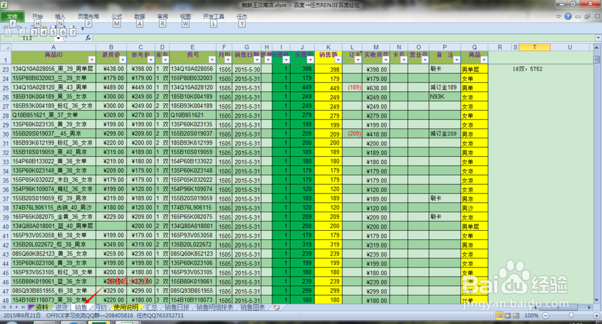The height and width of the screenshot is (324, 602).
Task: Switch to the 审阅 ribbon tab
Action: [163, 16]
